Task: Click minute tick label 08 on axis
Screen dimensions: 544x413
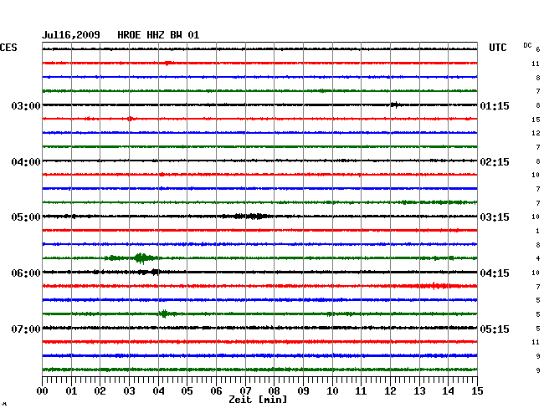Action: tap(274, 391)
